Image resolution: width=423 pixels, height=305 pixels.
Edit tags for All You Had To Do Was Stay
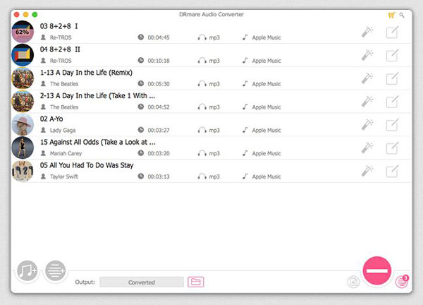(392, 171)
